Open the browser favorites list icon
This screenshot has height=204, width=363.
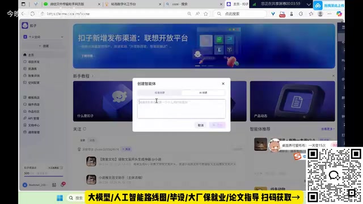tap(311, 14)
